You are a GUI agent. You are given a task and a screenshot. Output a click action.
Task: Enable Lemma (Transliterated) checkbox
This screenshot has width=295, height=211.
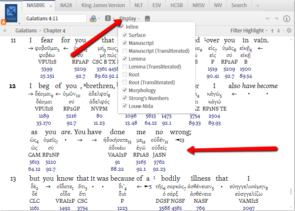pyautogui.click(x=125, y=66)
